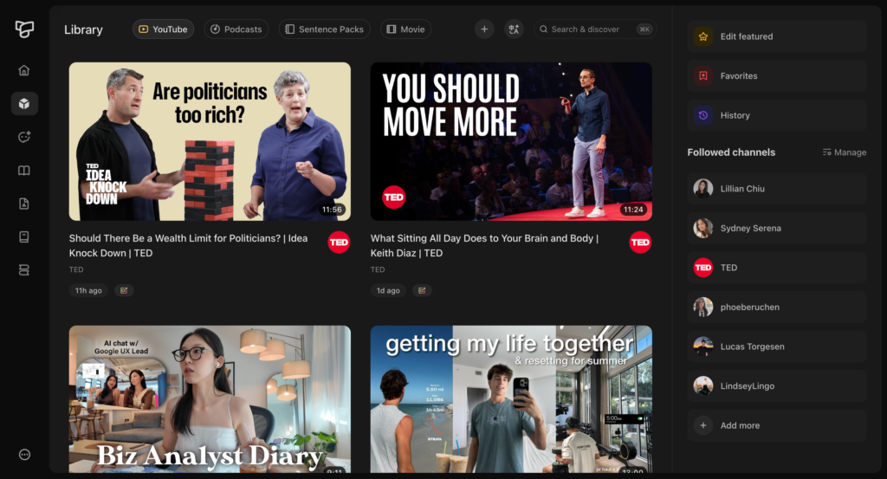The image size is (887, 479).
Task: Open Lucas Torgesen channel
Action: [x=777, y=346]
